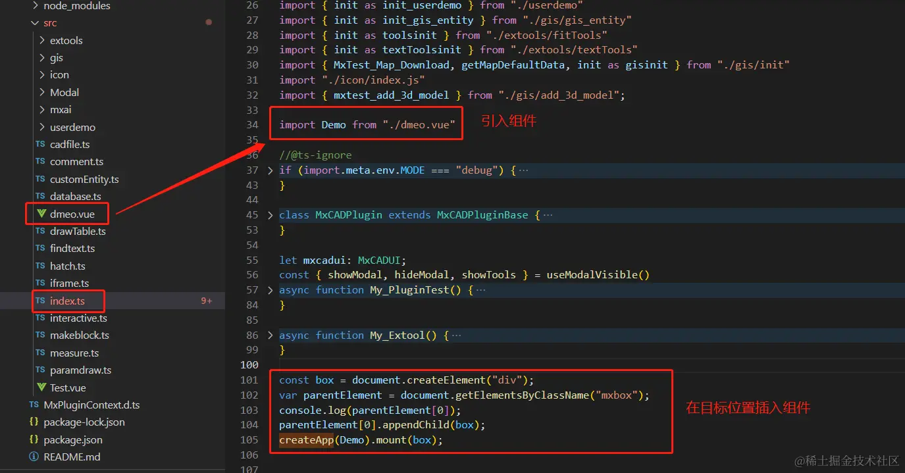Click console.log on line 103
Image resolution: width=905 pixels, height=473 pixels.
click(312, 411)
